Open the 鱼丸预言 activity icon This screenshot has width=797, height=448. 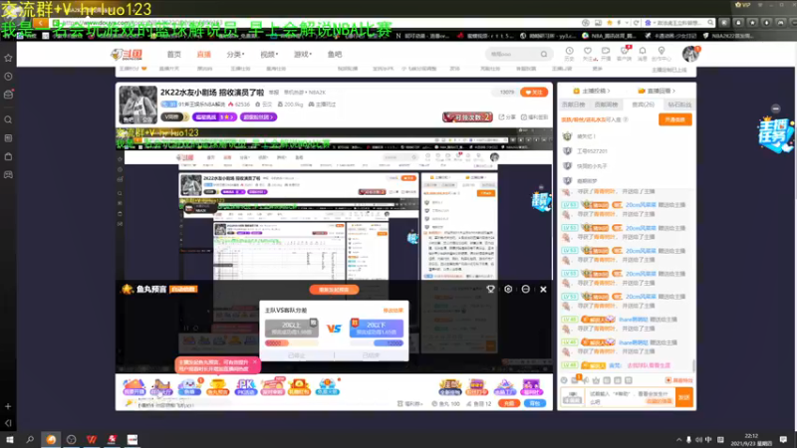217,387
